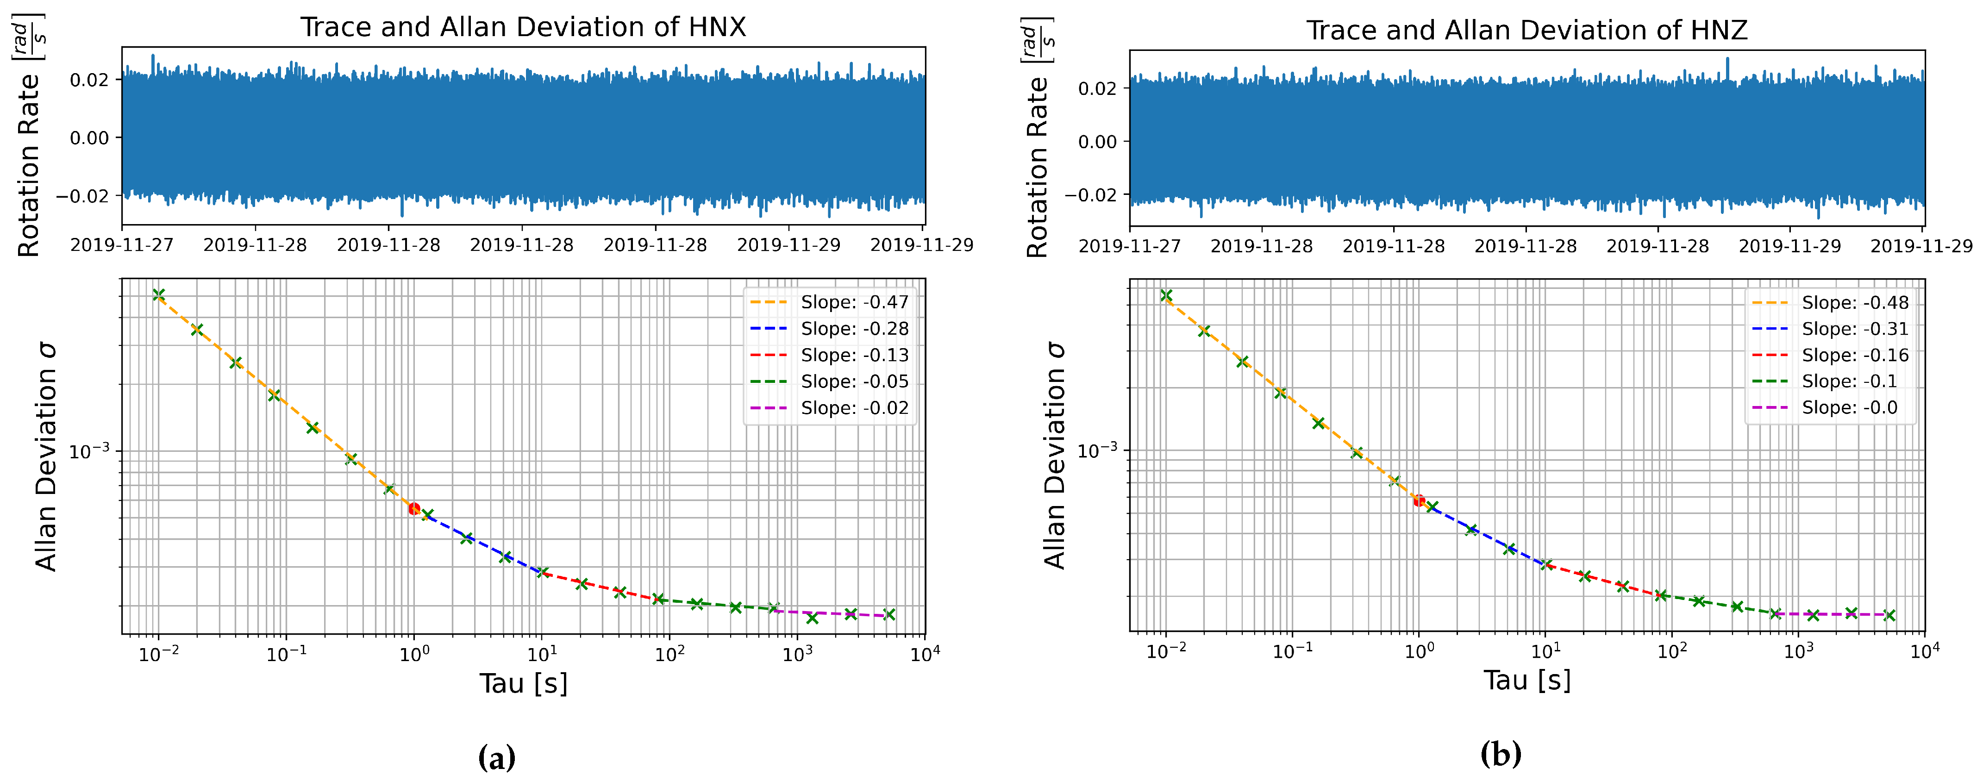Click the 'Rotation Rate' y-axis label of HNZ trace
The height and width of the screenshot is (781, 1983).
[x=1037, y=167]
